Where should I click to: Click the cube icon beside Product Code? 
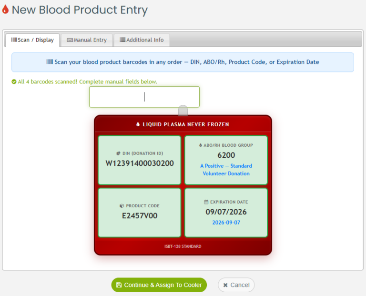pyautogui.click(x=122, y=205)
